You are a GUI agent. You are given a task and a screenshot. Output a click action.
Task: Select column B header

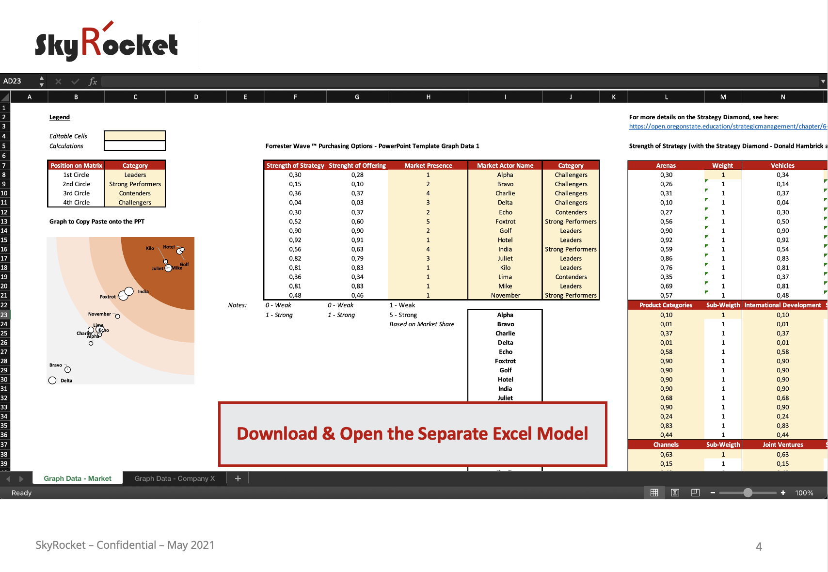pos(76,97)
